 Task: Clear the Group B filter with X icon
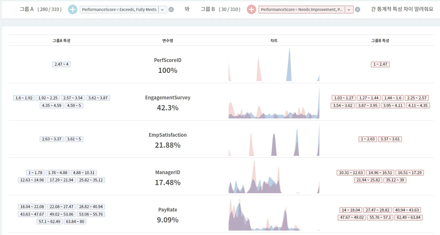pos(357,9)
